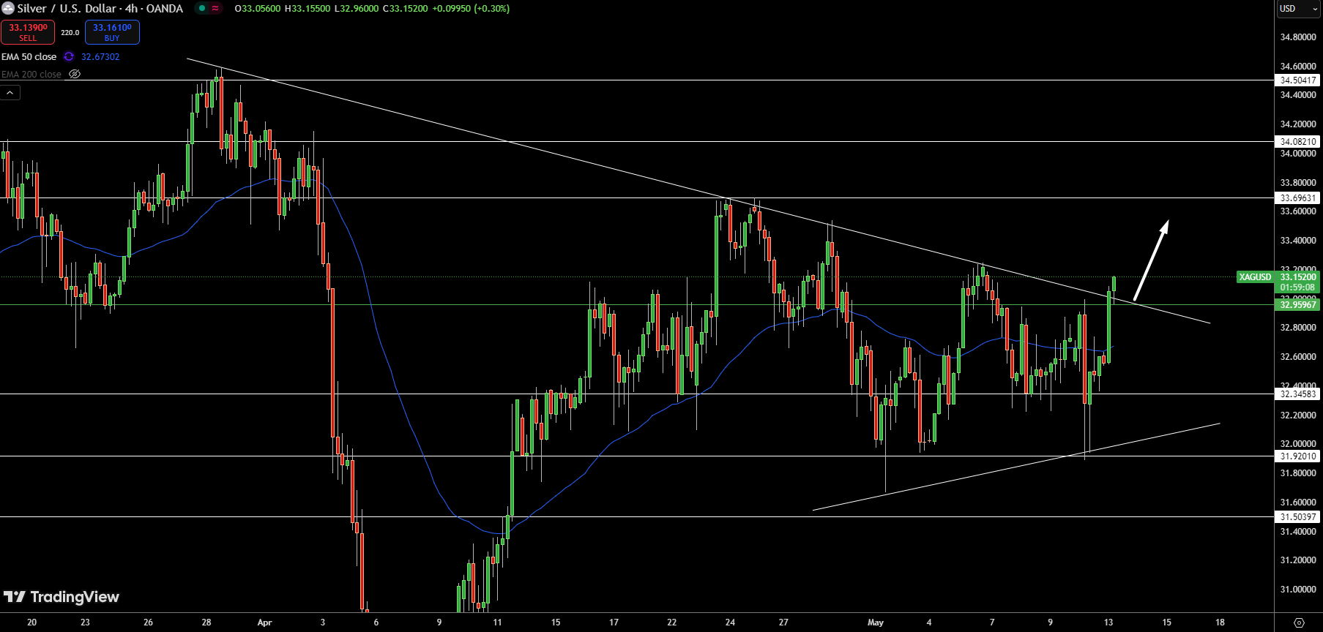Click the change value +0.09950 (+0.30%)

click(x=471, y=9)
